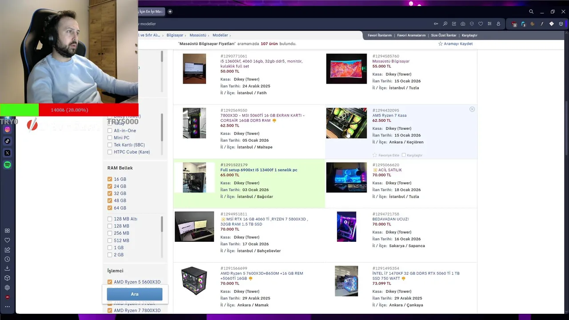Open a new tab with plus button
569x320 pixels.
click(170, 12)
